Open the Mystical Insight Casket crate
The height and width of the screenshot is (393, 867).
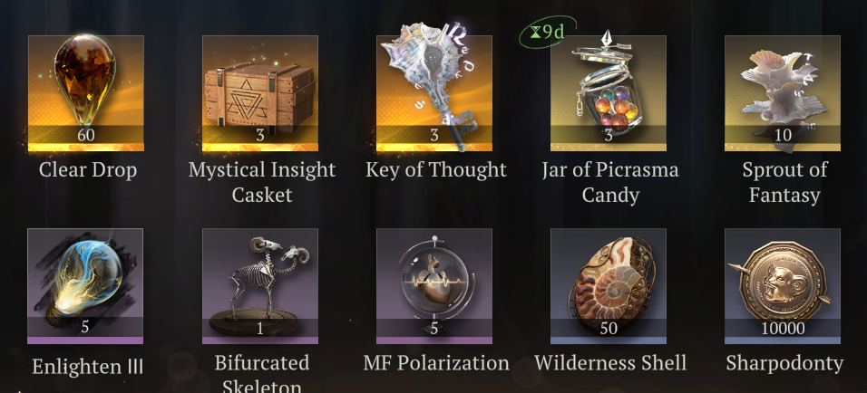pyautogui.click(x=260, y=92)
